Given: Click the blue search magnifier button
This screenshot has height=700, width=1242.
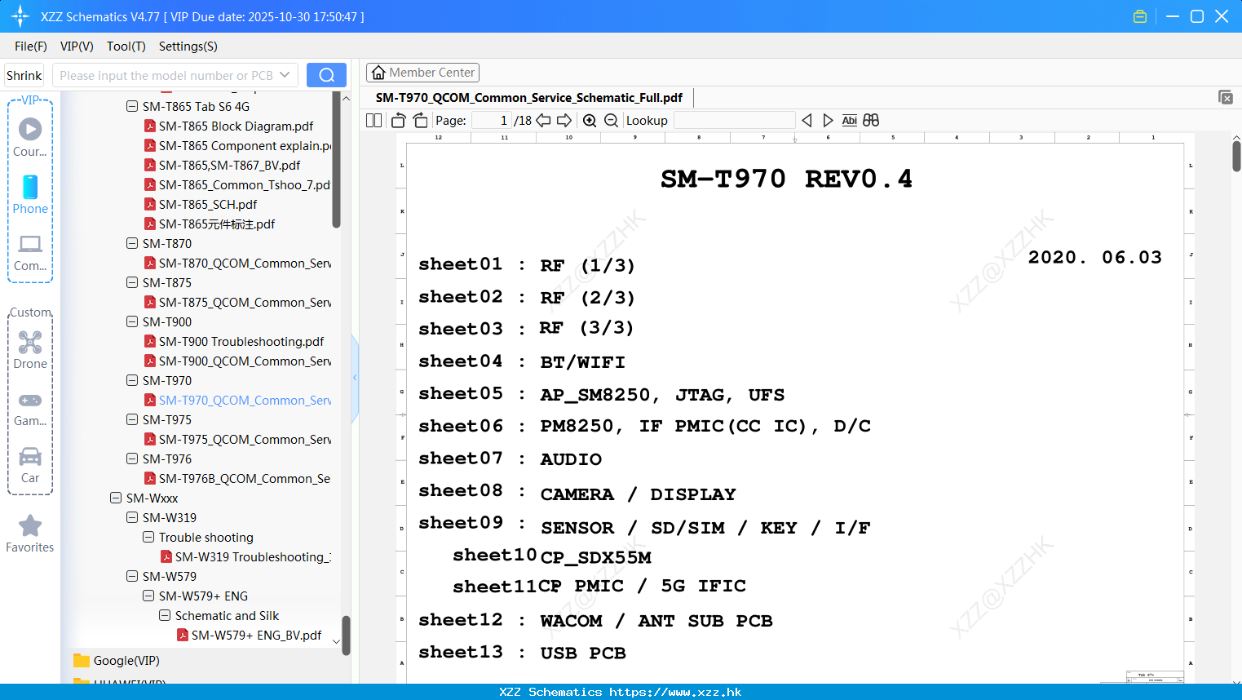Looking at the screenshot, I should pos(326,75).
